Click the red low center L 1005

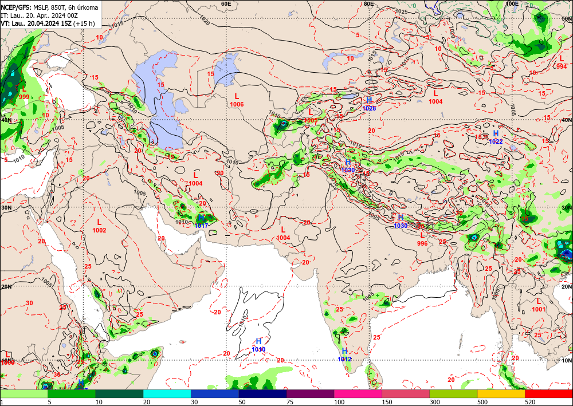[x=311, y=116]
